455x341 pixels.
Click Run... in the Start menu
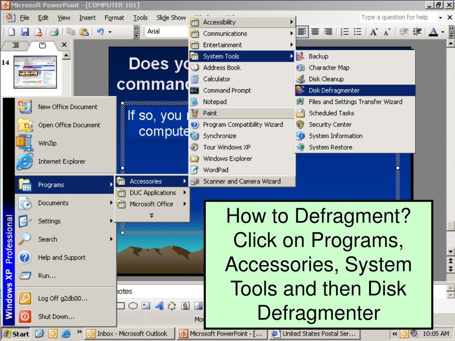66,276
